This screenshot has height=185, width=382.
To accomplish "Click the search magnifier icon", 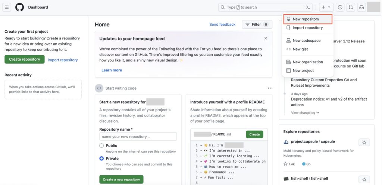I will pyautogui.click(x=222, y=7).
